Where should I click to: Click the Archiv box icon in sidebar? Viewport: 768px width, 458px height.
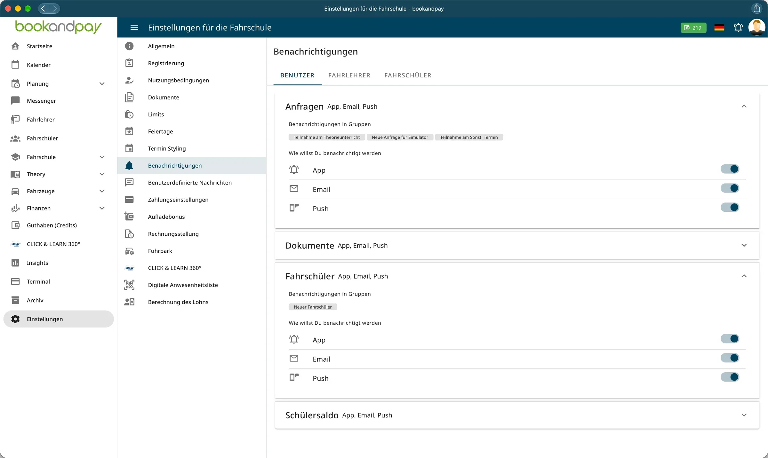(15, 300)
